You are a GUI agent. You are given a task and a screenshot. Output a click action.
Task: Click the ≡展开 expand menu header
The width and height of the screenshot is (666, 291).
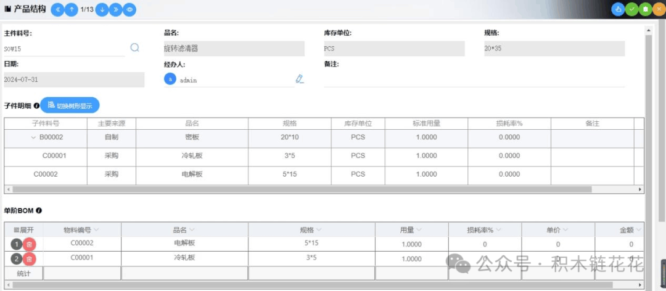click(23, 230)
